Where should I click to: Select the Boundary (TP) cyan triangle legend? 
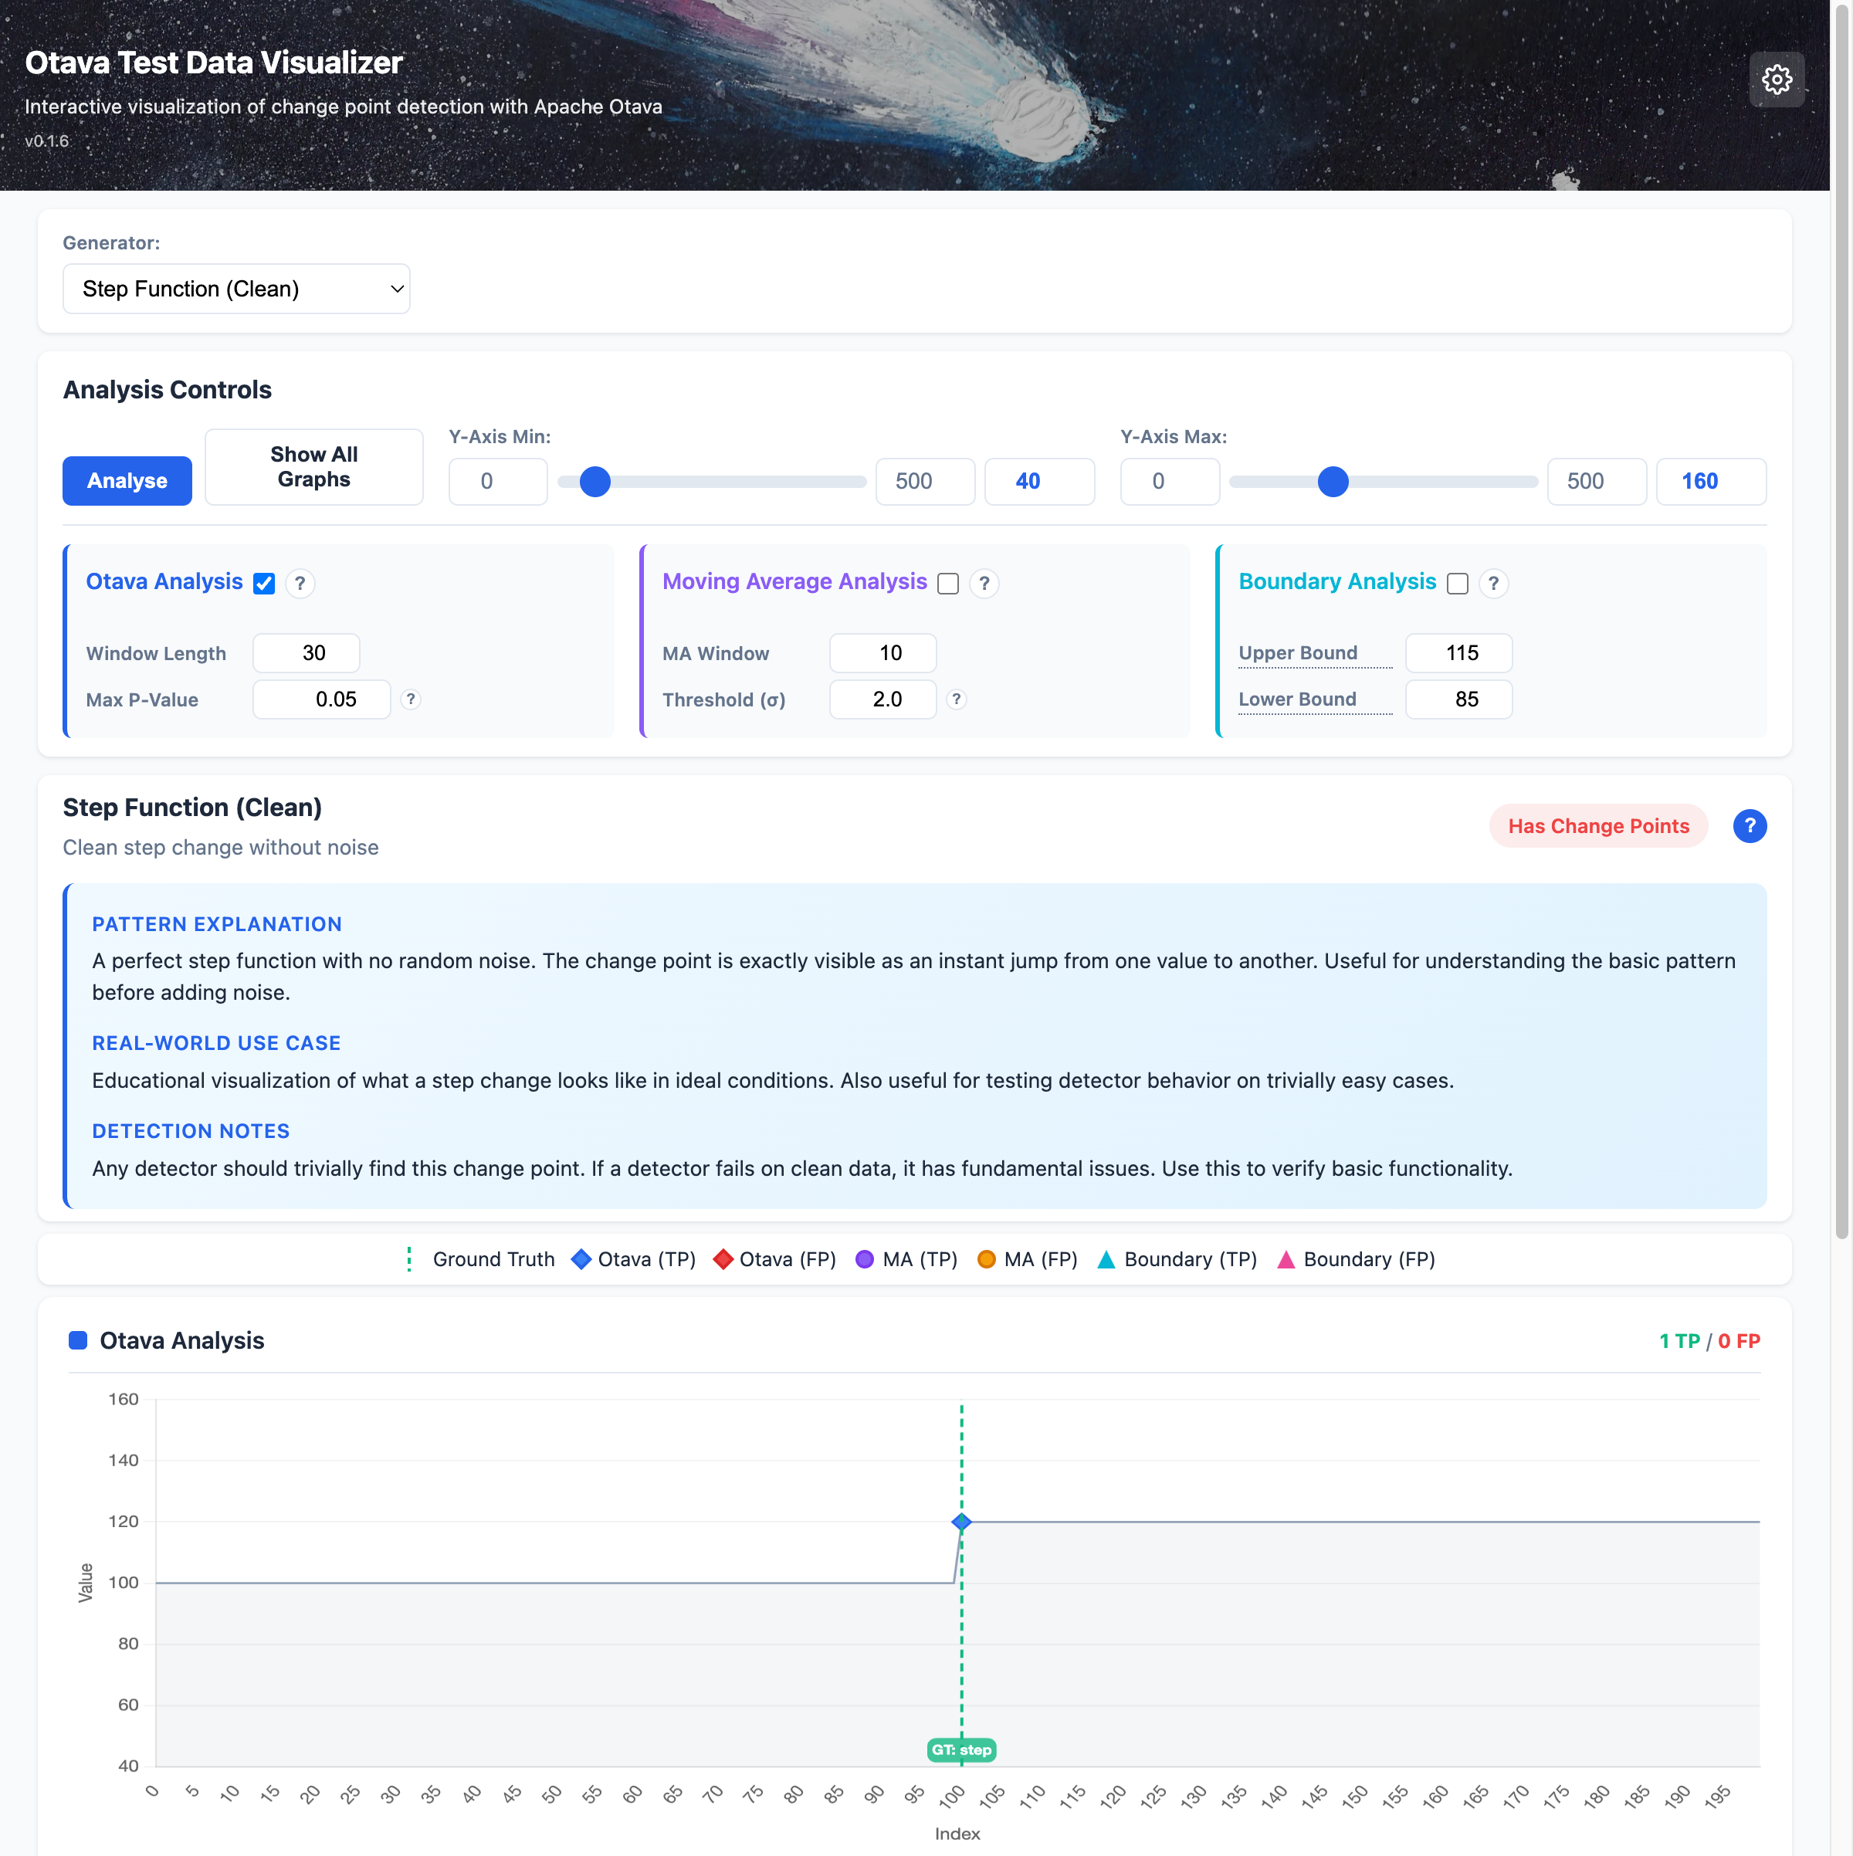pos(1106,1259)
